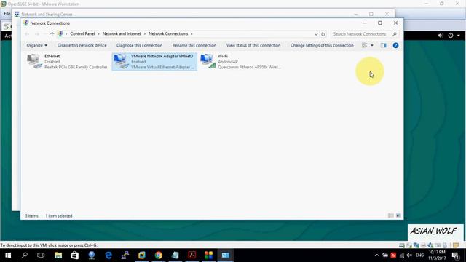466x262 pixels.
Task: Open the VMware Workstation File menu
Action: tap(7, 14)
